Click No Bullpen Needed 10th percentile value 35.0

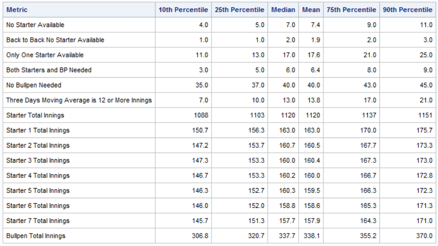[202, 85]
